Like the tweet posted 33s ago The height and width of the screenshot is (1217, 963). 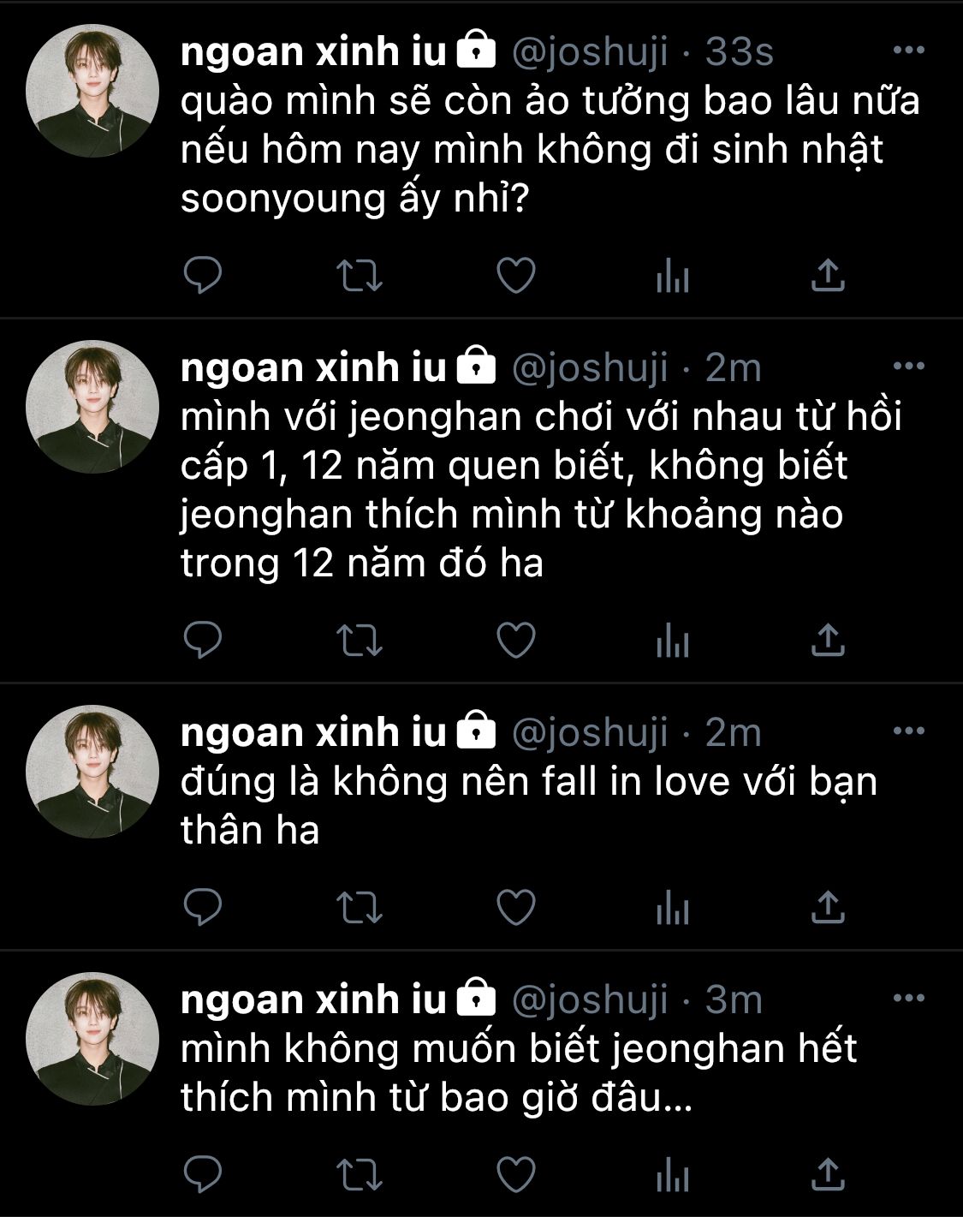(516, 275)
